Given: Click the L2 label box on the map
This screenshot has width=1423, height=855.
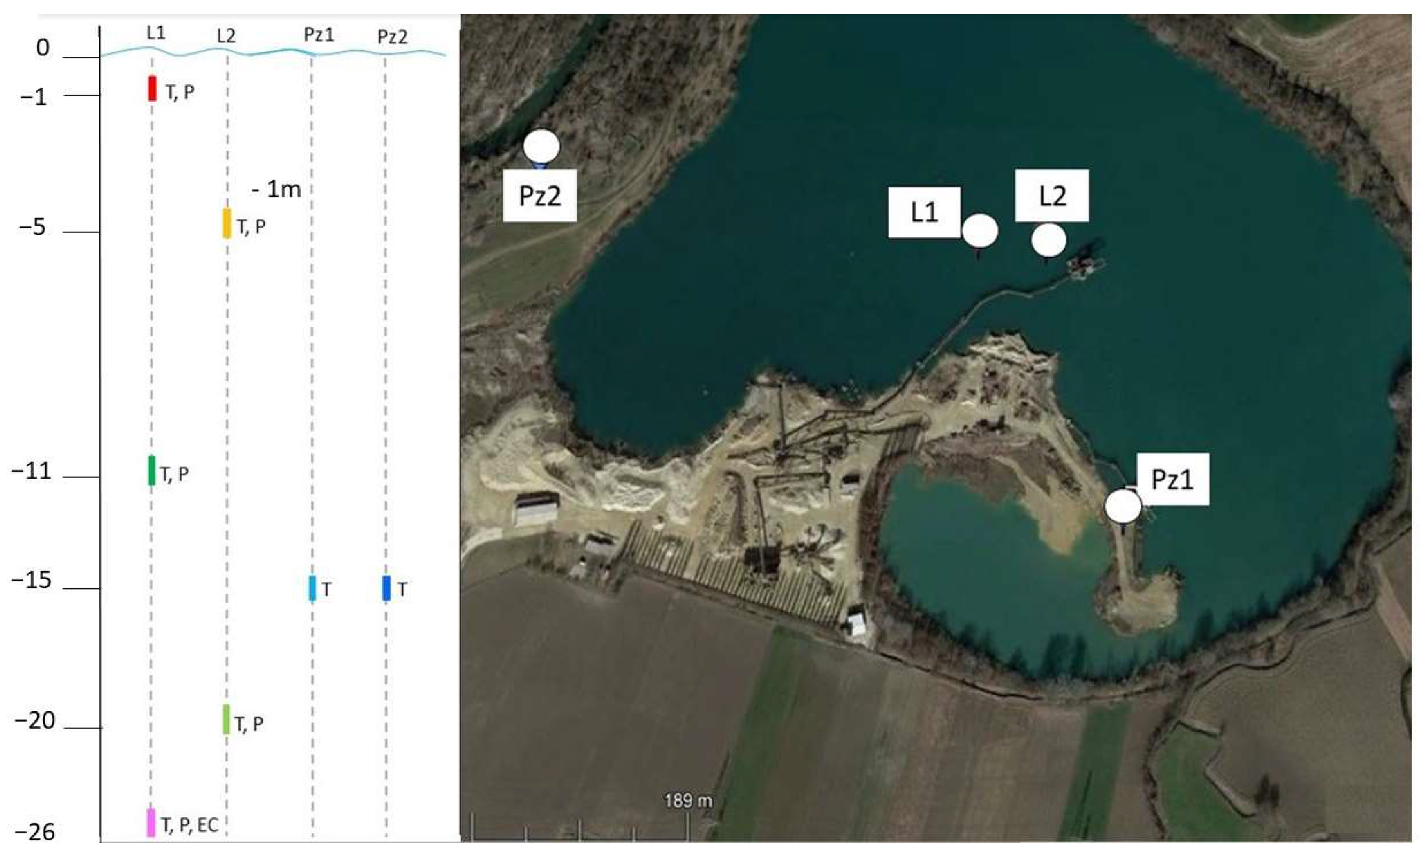Looking at the screenshot, I should [1052, 196].
